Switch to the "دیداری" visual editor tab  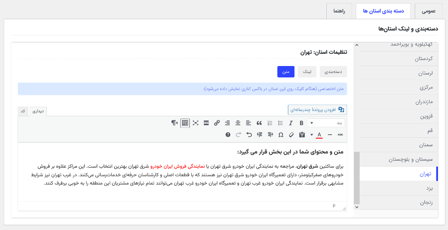pyautogui.click(x=38, y=112)
